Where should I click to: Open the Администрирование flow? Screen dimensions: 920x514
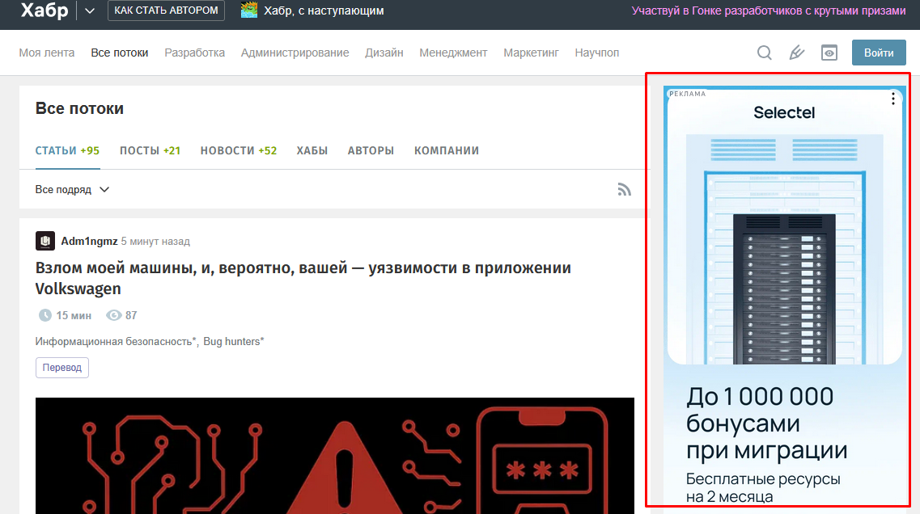point(295,53)
